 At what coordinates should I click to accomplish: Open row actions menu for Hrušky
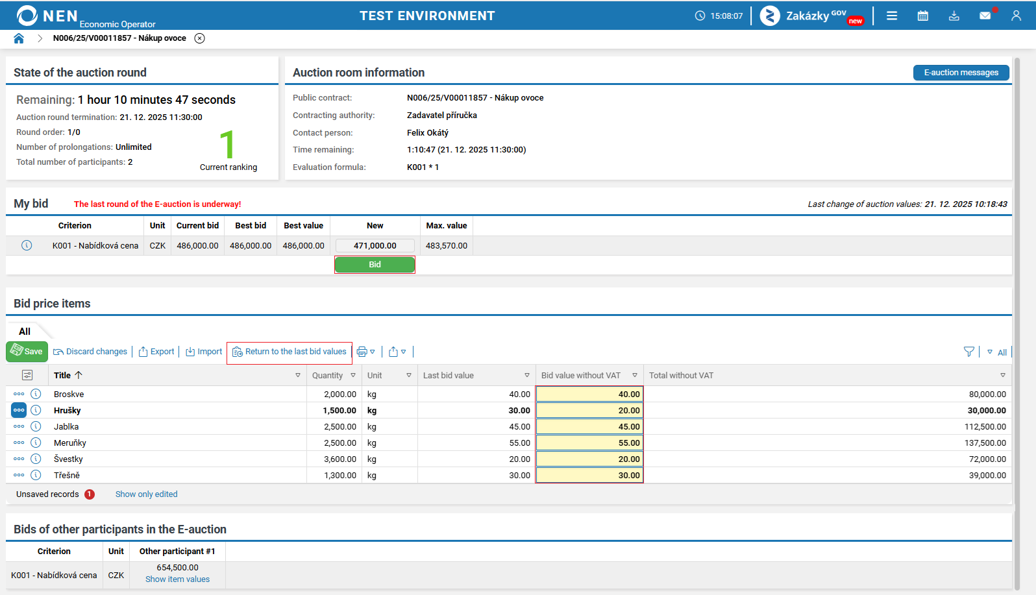pyautogui.click(x=19, y=410)
